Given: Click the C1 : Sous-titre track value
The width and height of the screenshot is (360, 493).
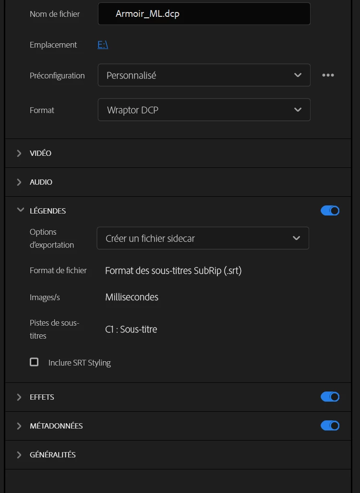Looking at the screenshot, I should [x=131, y=329].
